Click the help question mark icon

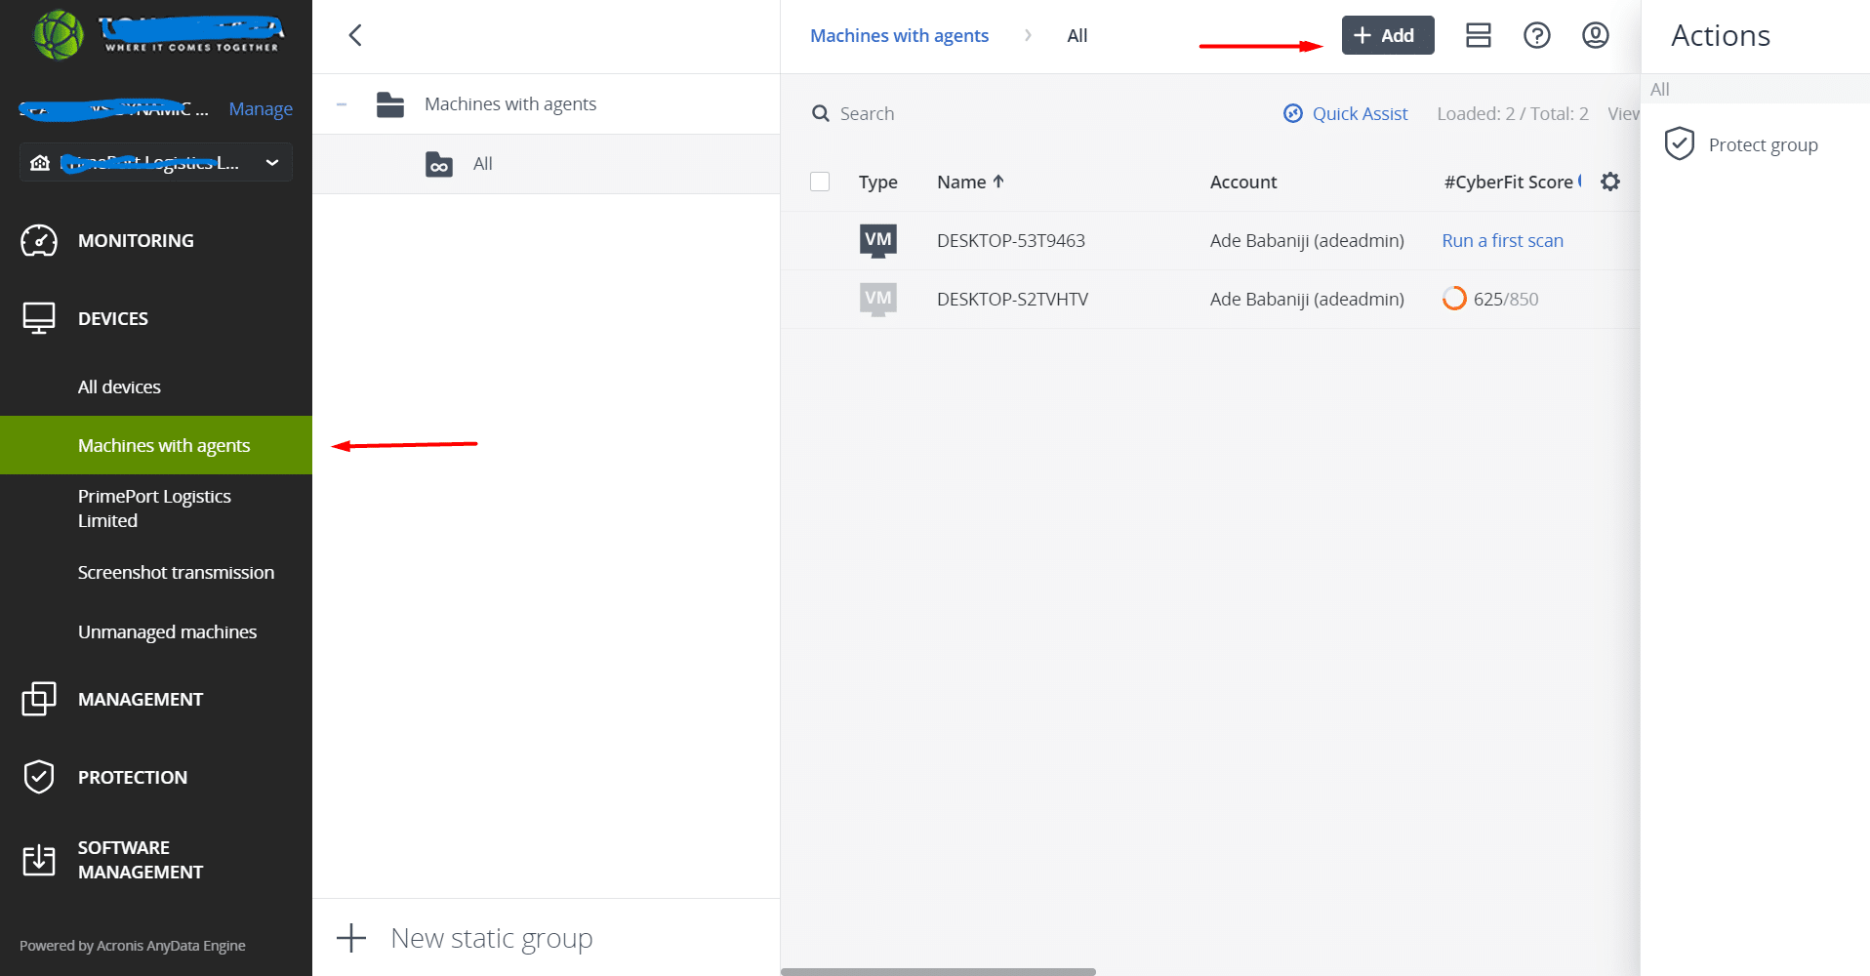click(x=1536, y=36)
